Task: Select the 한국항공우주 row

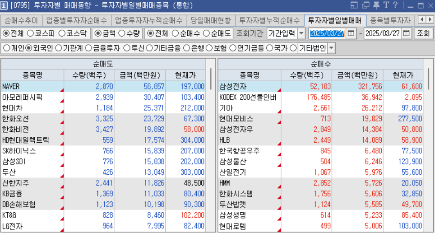Action: [320, 151]
